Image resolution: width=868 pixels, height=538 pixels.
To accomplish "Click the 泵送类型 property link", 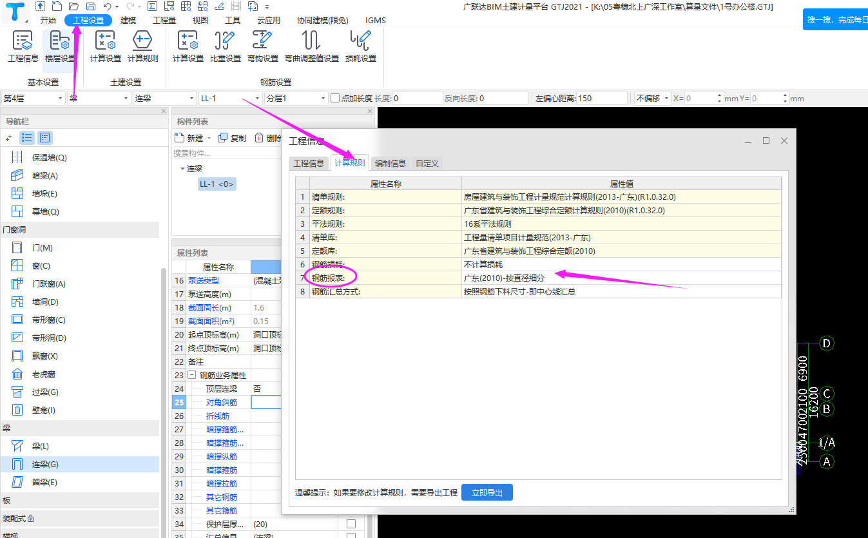I will pos(204,280).
